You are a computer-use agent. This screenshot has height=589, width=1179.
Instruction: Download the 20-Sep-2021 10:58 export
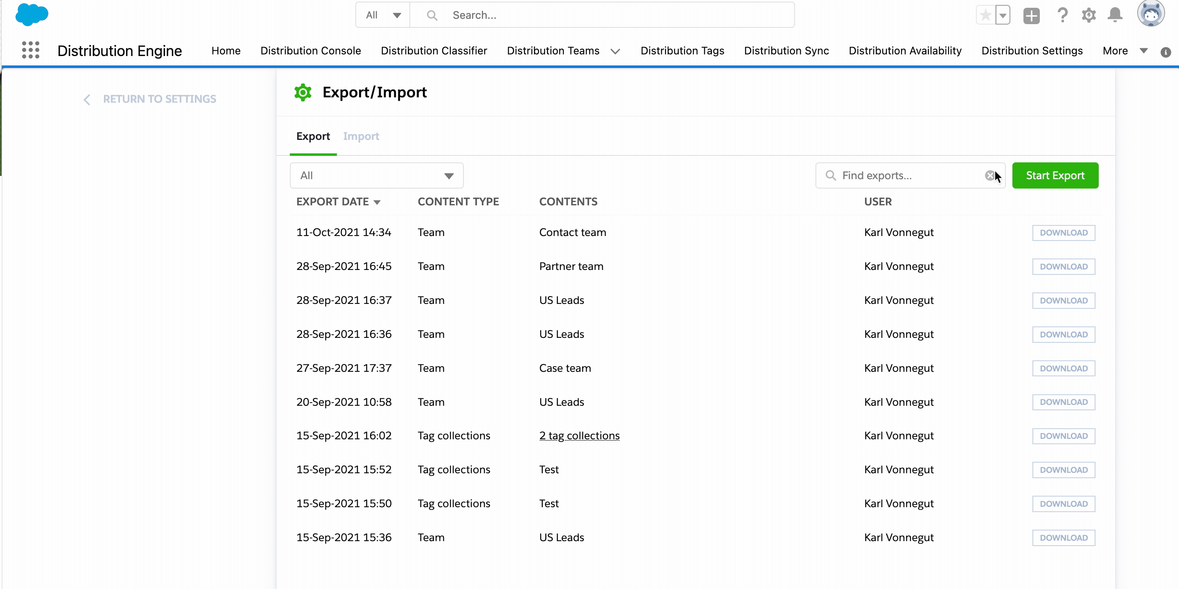[x=1064, y=402]
